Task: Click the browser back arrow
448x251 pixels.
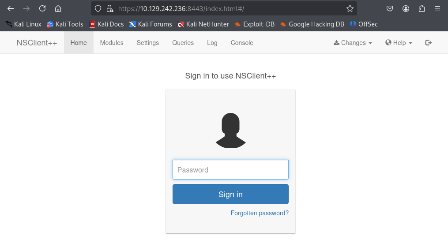Action: (11, 8)
